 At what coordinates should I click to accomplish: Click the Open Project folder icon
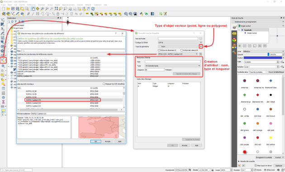tap(8, 9)
